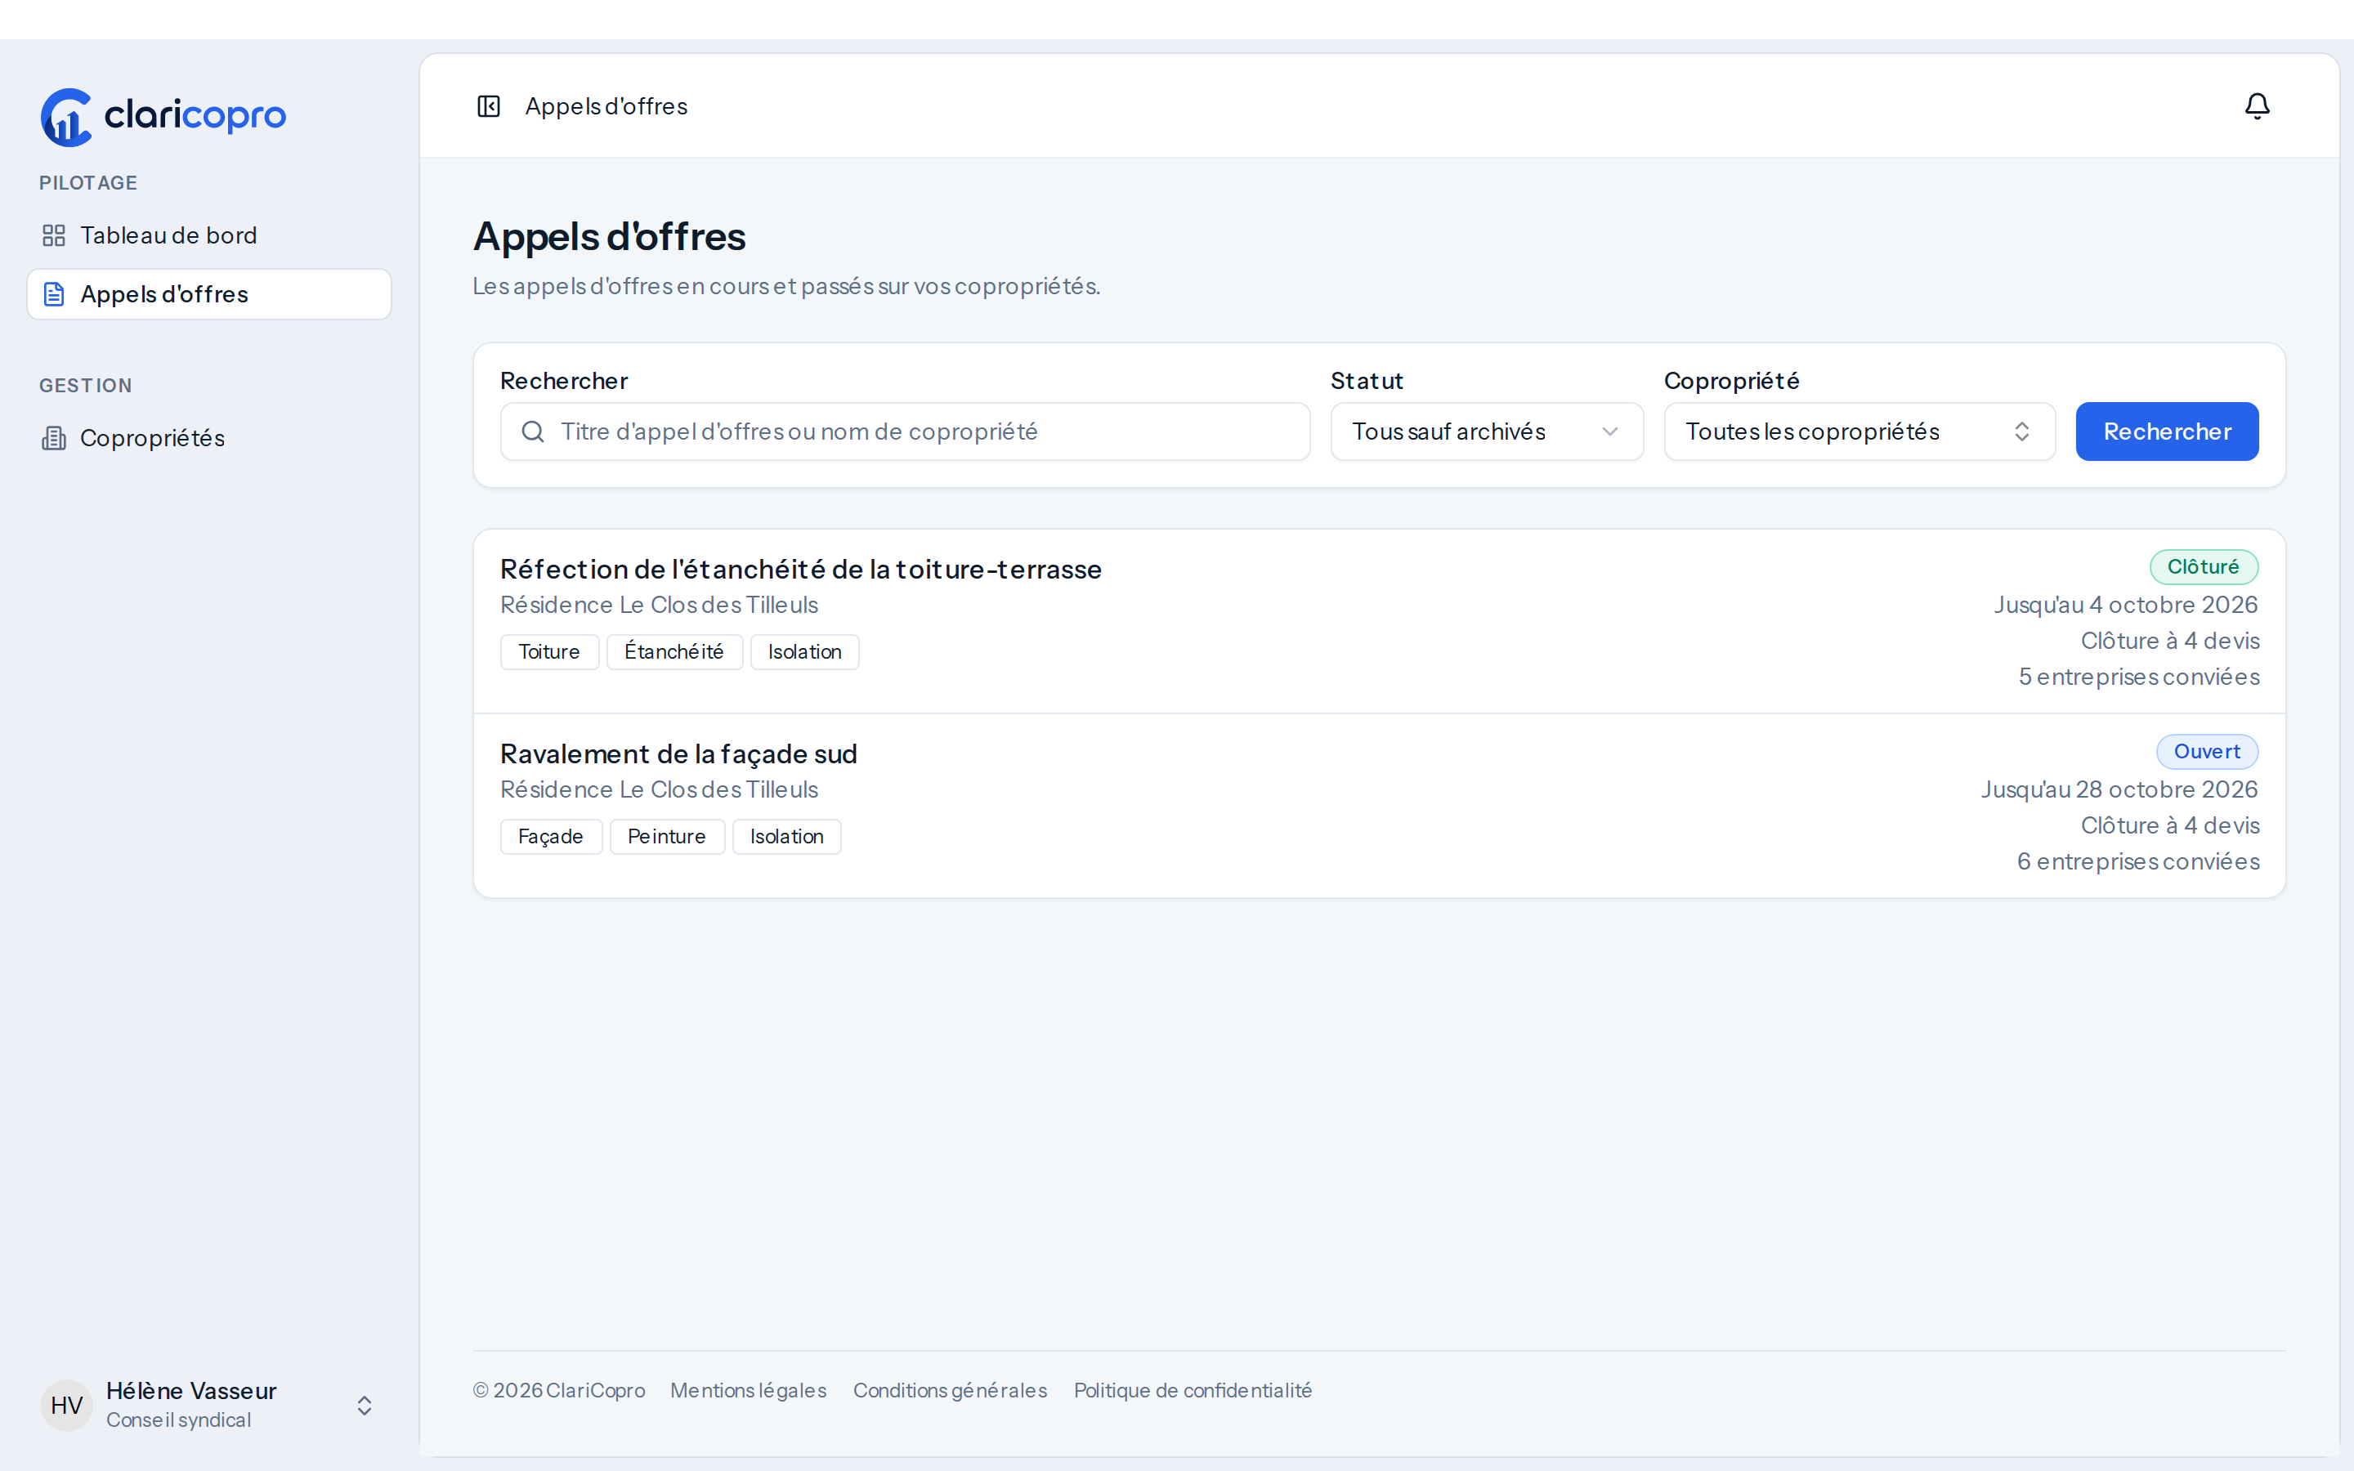This screenshot has width=2354, height=1471.
Task: Click the Appels d'offres document icon
Action: tap(53, 294)
